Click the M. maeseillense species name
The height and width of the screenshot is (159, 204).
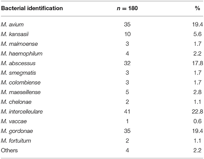point(21,92)
